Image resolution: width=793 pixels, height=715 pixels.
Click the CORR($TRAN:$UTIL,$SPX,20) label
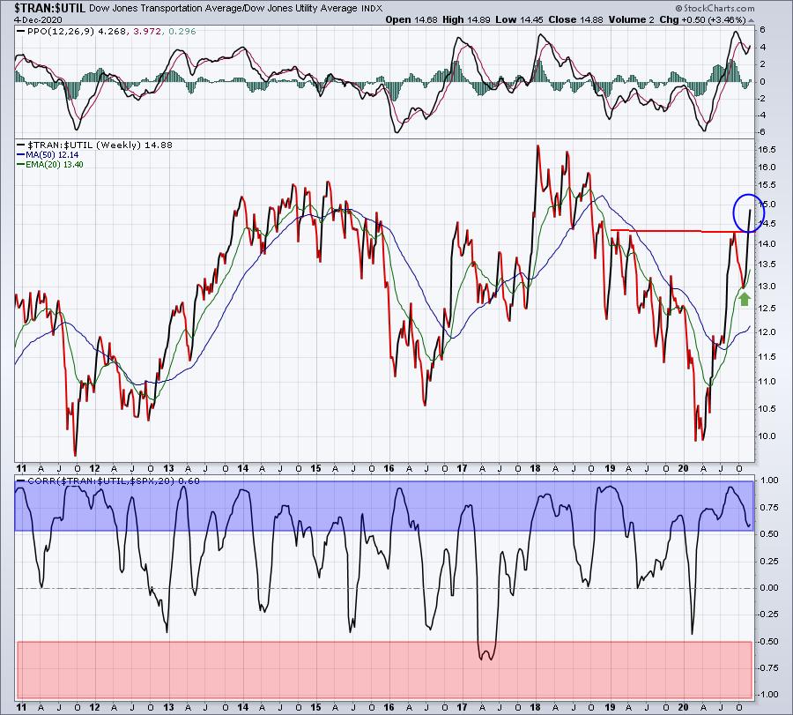click(x=93, y=481)
